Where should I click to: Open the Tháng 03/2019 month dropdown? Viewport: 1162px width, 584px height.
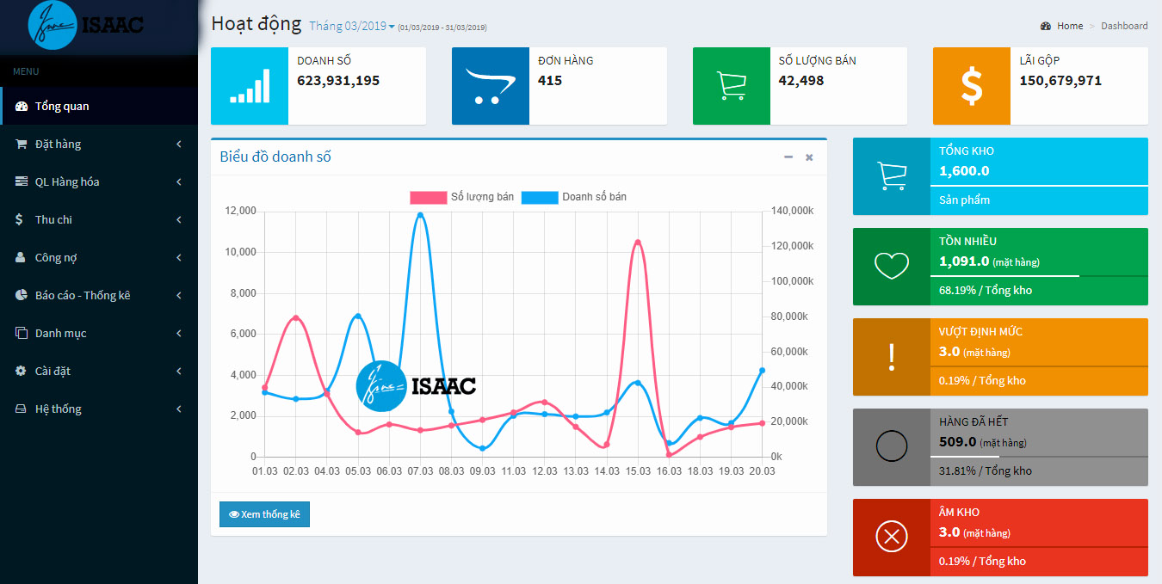(352, 26)
